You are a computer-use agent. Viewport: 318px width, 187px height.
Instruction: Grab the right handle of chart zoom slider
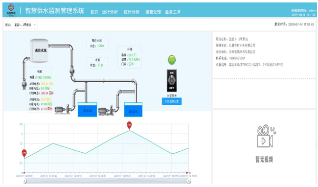pos(189,181)
